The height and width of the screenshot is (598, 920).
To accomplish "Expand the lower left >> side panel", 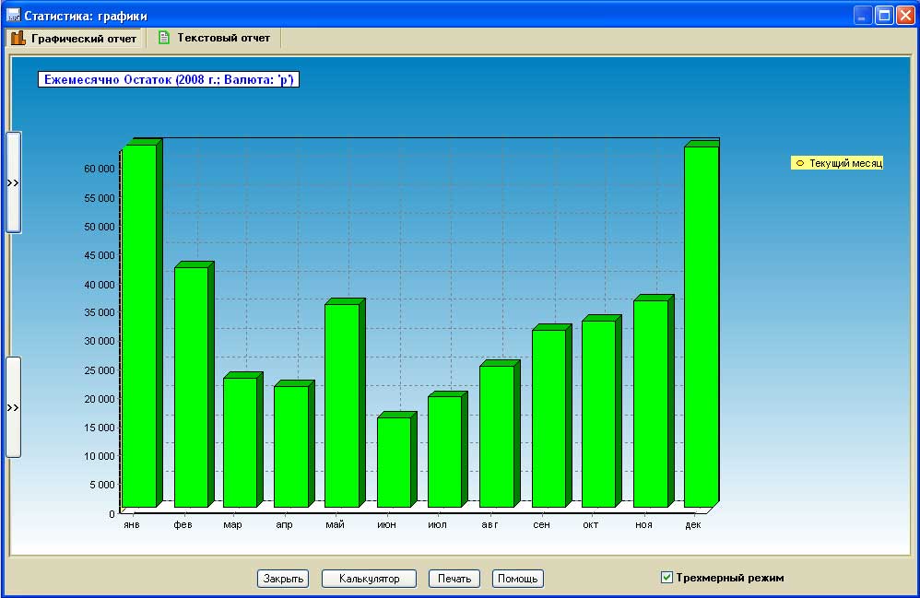I will (x=13, y=407).
